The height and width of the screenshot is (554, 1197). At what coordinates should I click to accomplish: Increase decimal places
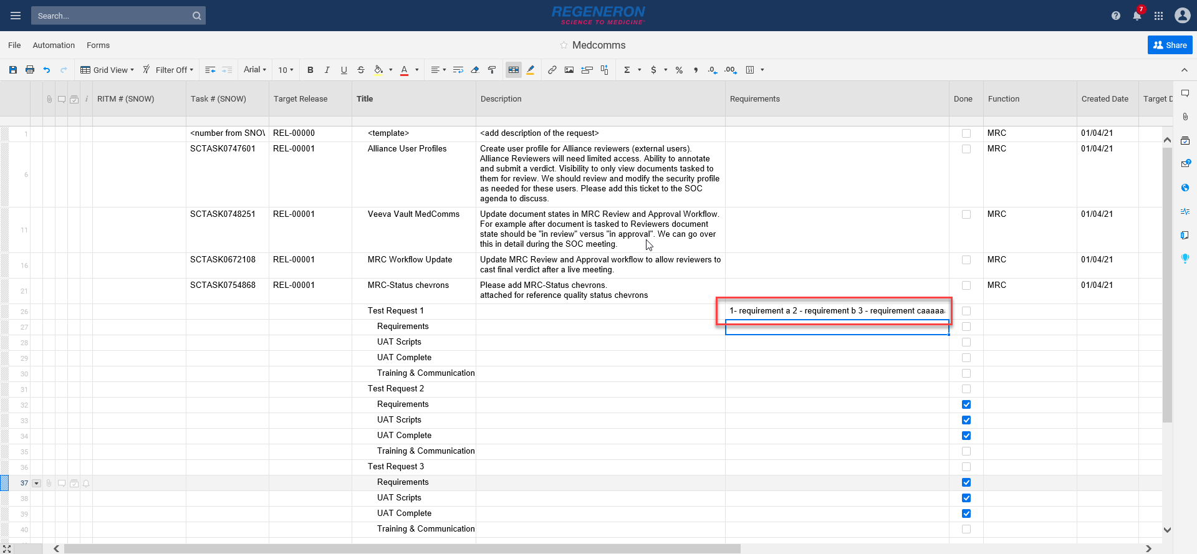click(x=731, y=70)
